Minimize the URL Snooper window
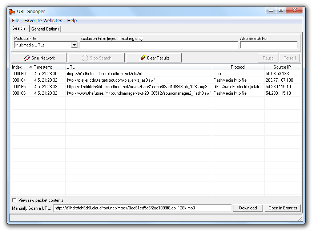Image resolution: width=314 pixels, height=233 pixels. pyautogui.click(x=271, y=10)
